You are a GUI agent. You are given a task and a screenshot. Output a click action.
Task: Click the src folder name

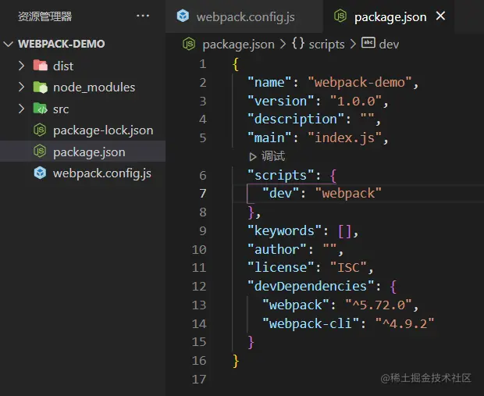coord(61,109)
